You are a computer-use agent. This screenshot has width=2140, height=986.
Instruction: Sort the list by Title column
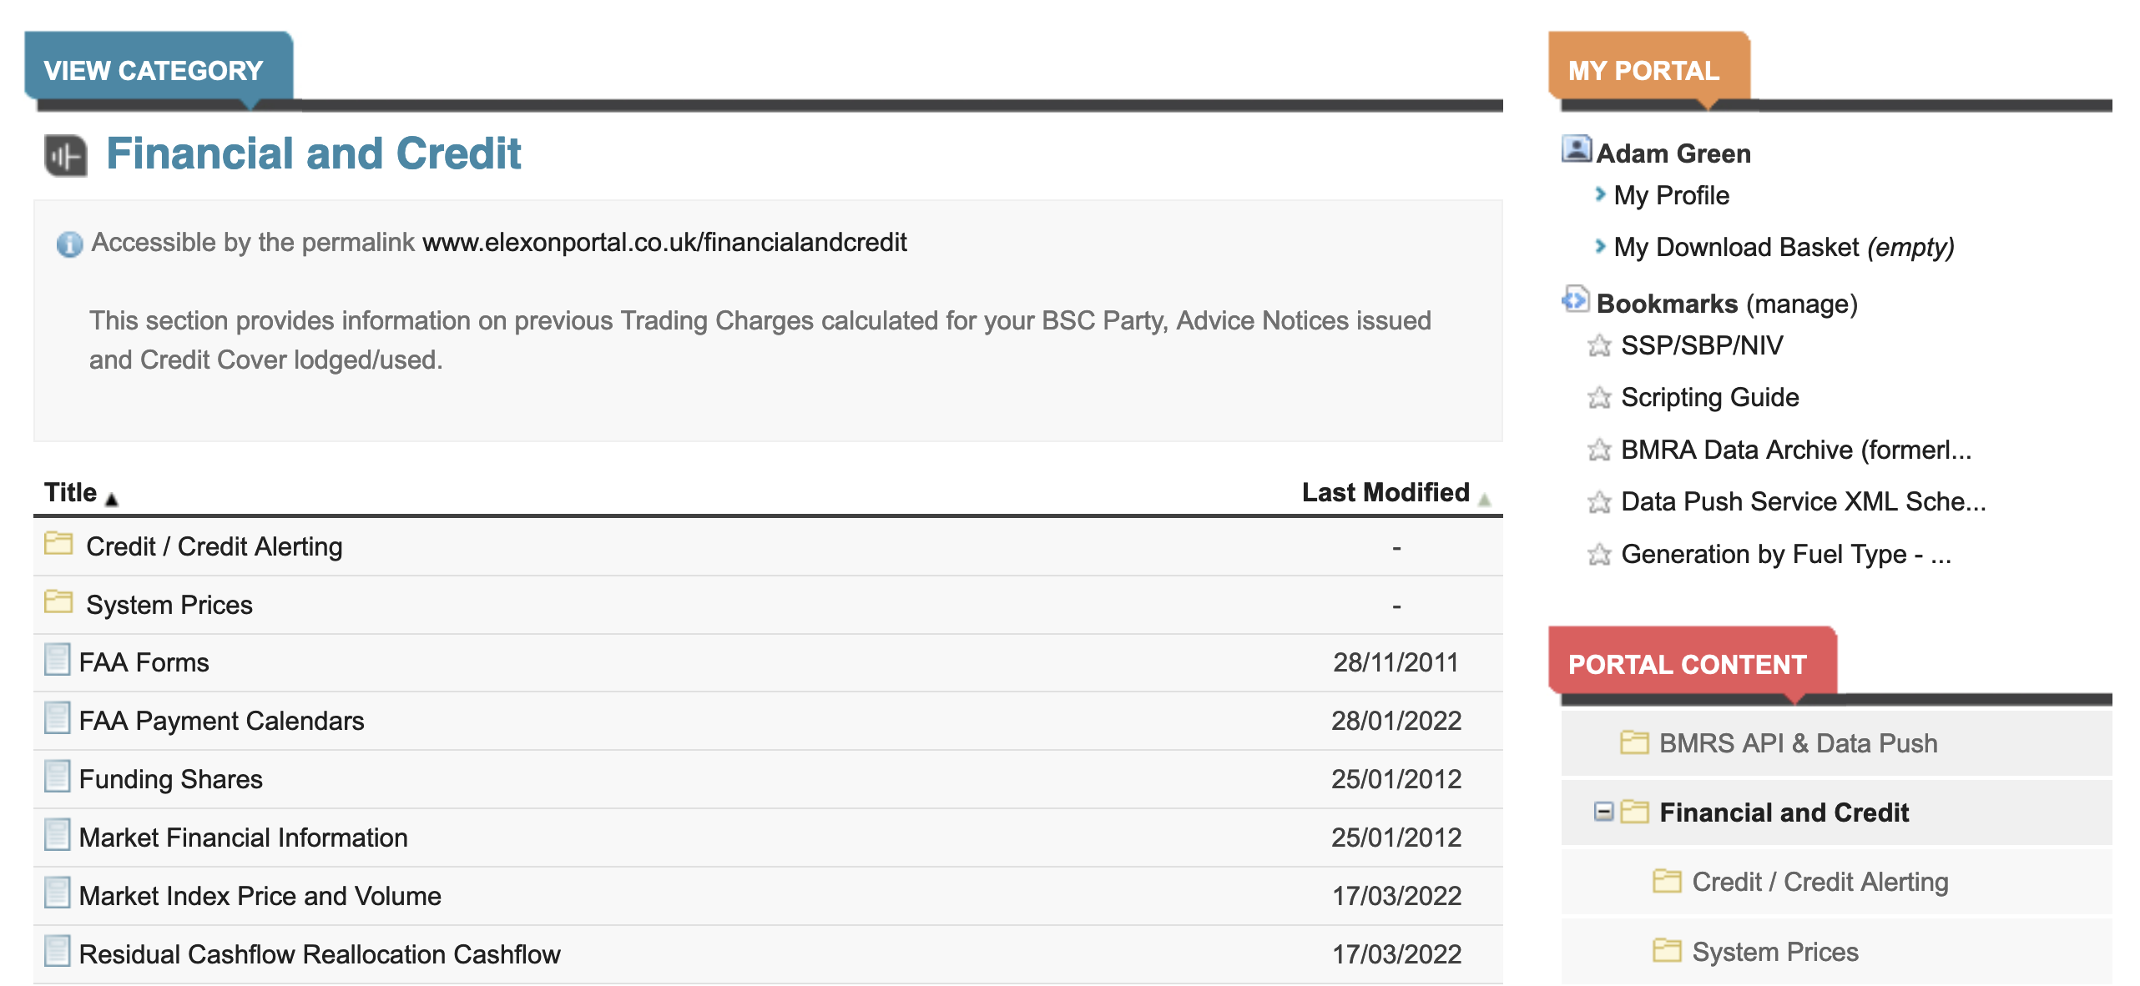(71, 493)
